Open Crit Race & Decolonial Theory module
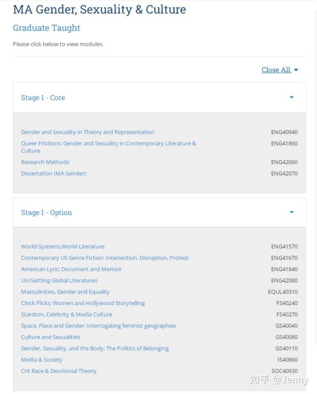Screen dimensions: 317x394 59,371
